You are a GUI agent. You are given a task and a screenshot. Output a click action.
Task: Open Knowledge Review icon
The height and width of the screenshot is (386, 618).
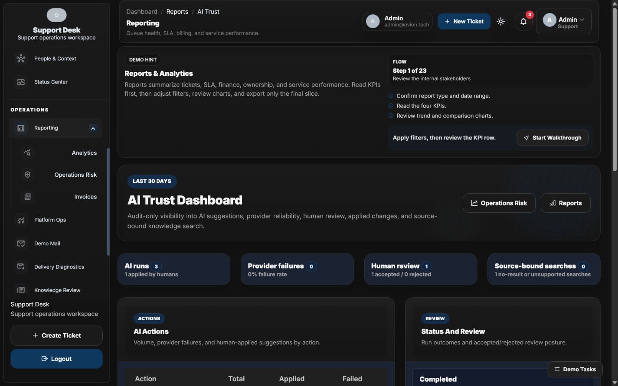(x=21, y=289)
